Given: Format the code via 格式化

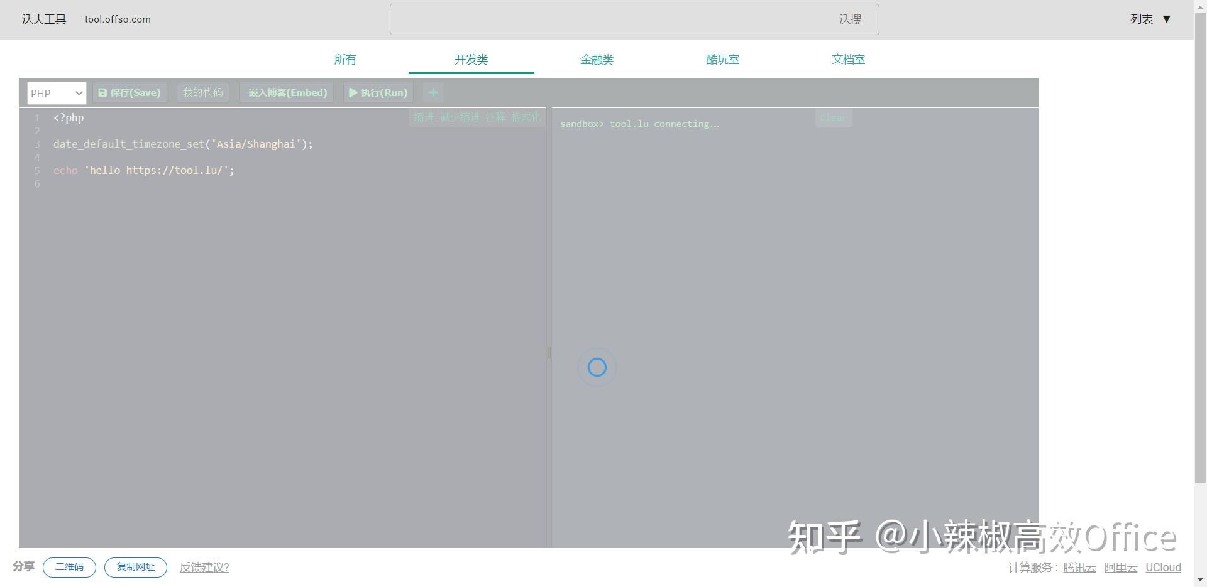Looking at the screenshot, I should 526,117.
